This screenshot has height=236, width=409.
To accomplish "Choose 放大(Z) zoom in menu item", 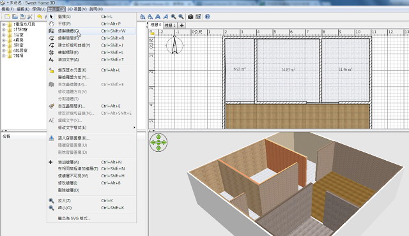I will tap(91, 201).
